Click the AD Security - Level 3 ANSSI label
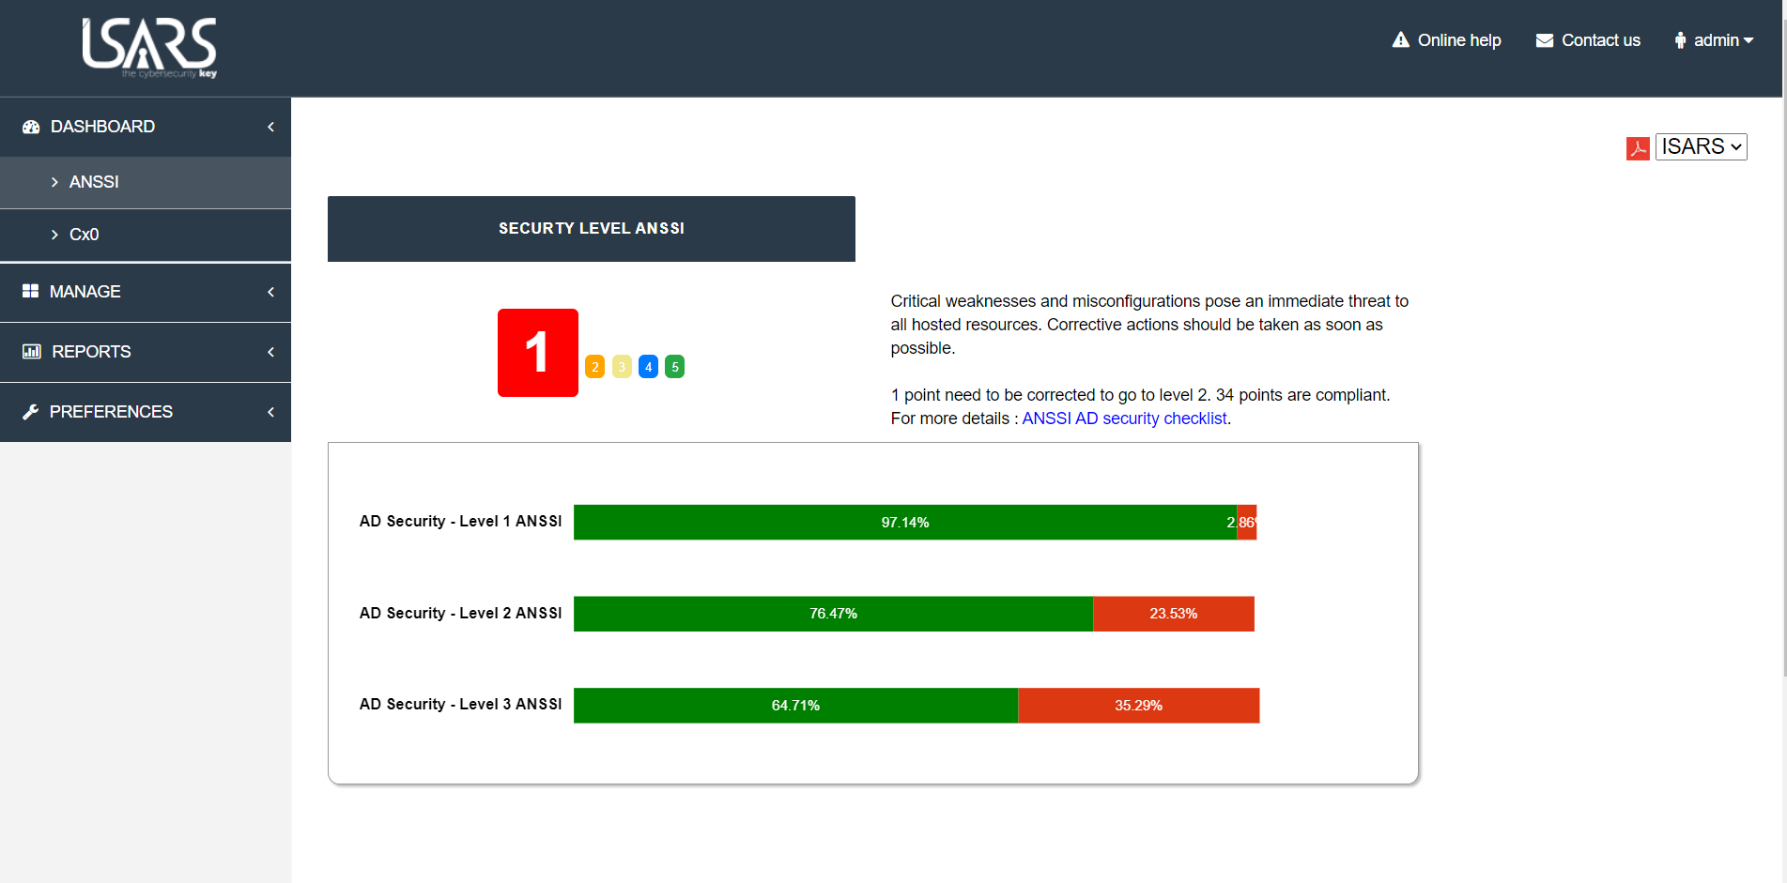Screen dimensions: 1787x883 (x=460, y=705)
